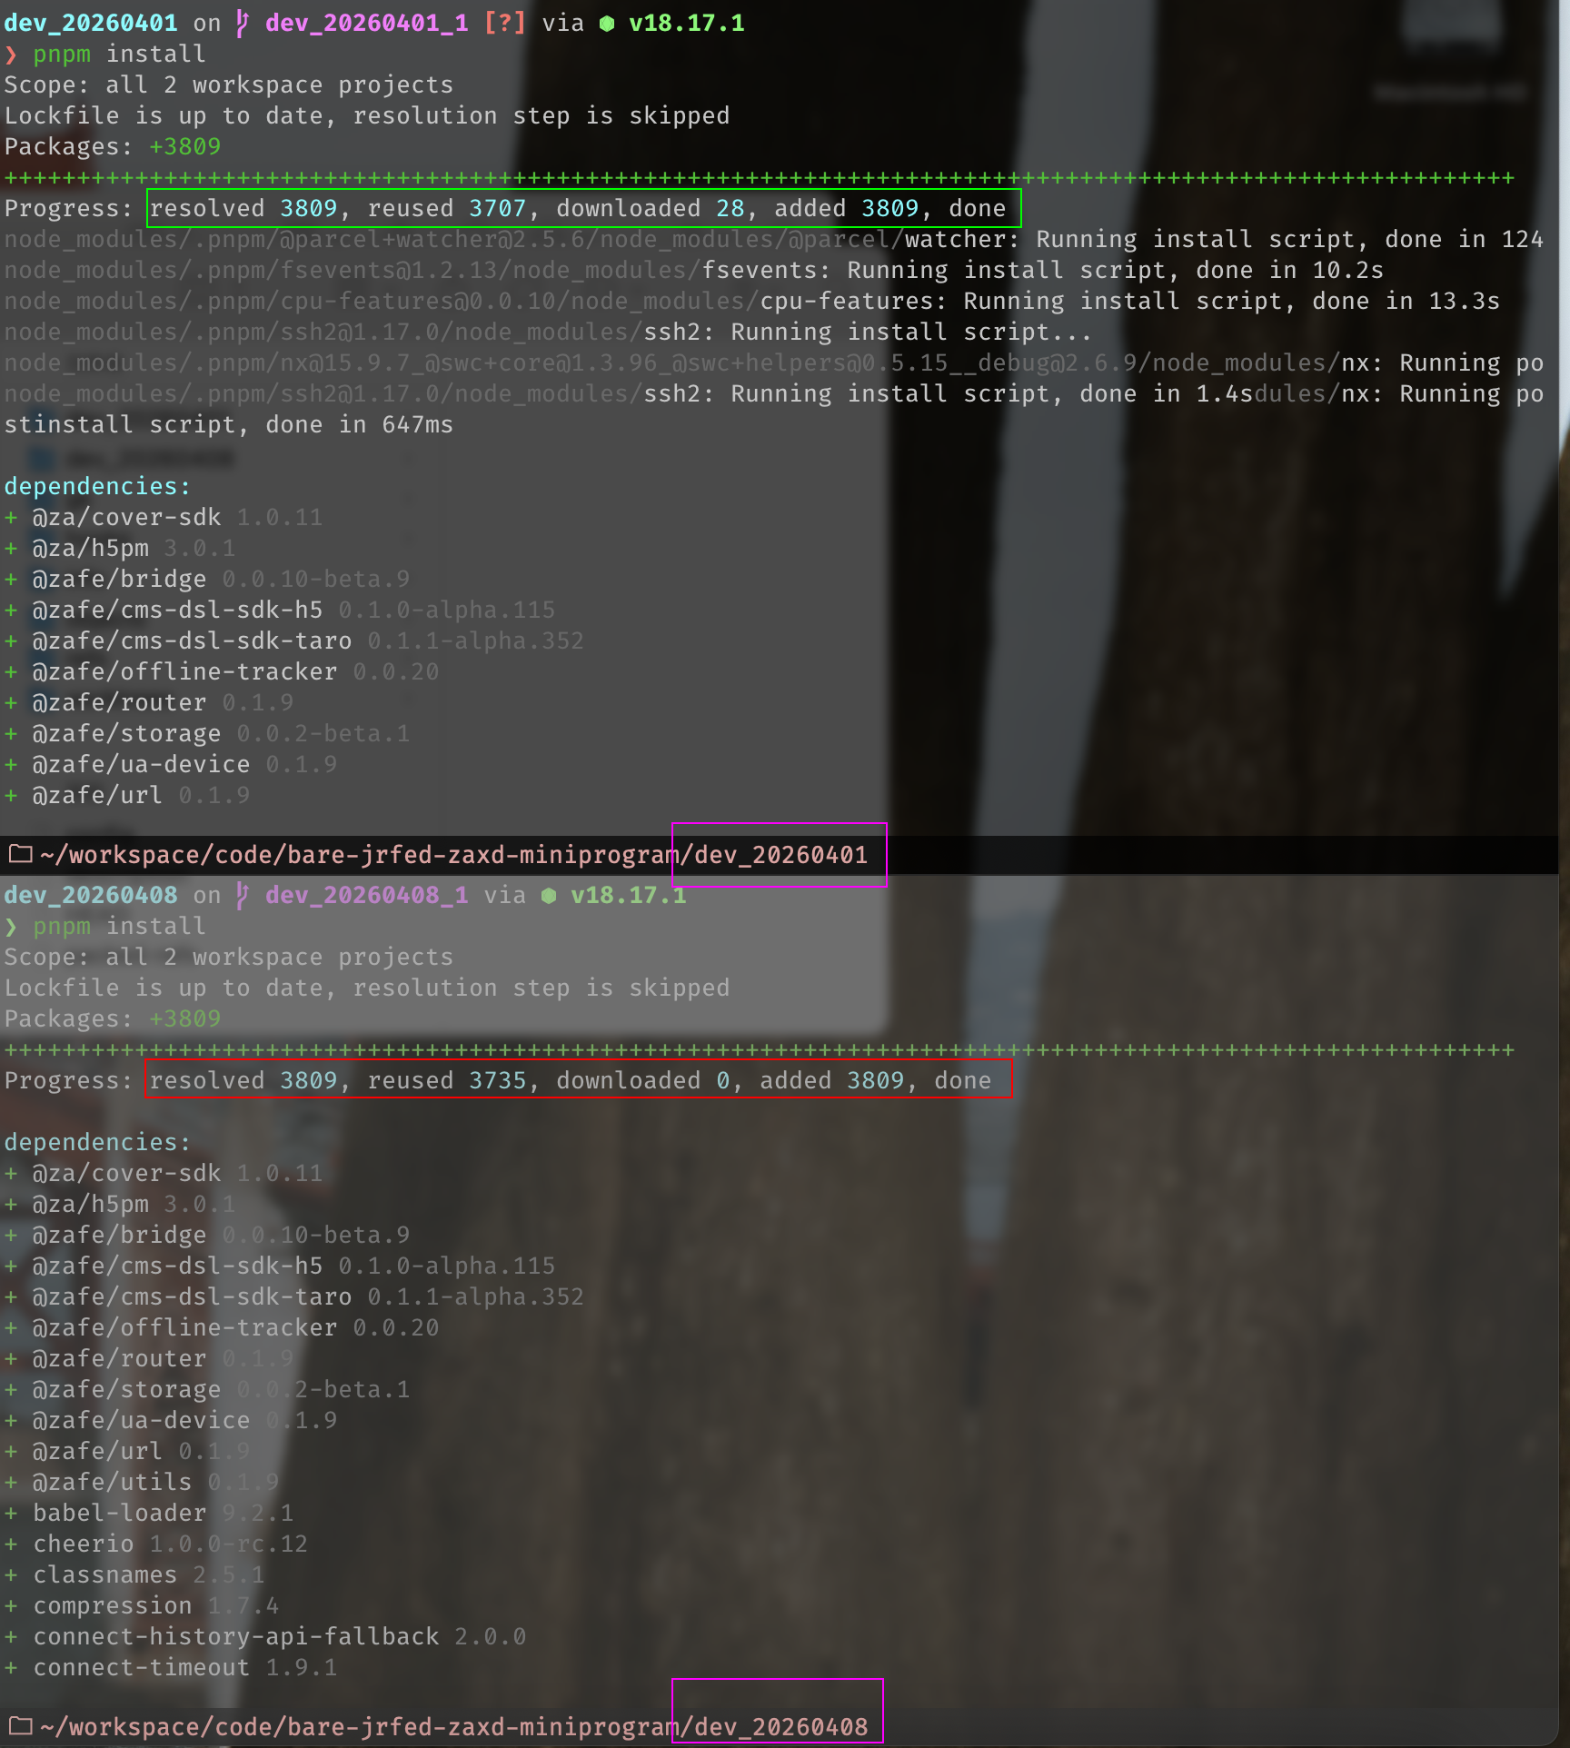
Task: Click dev_20260408_1 branch name in prompt
Action: coord(367,896)
